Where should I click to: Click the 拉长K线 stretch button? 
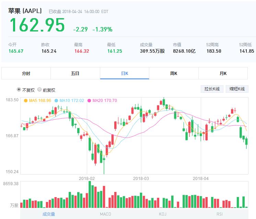click(212, 89)
